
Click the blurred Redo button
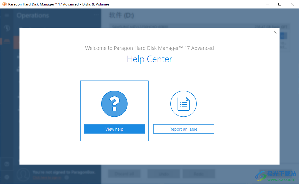tap(199, 174)
